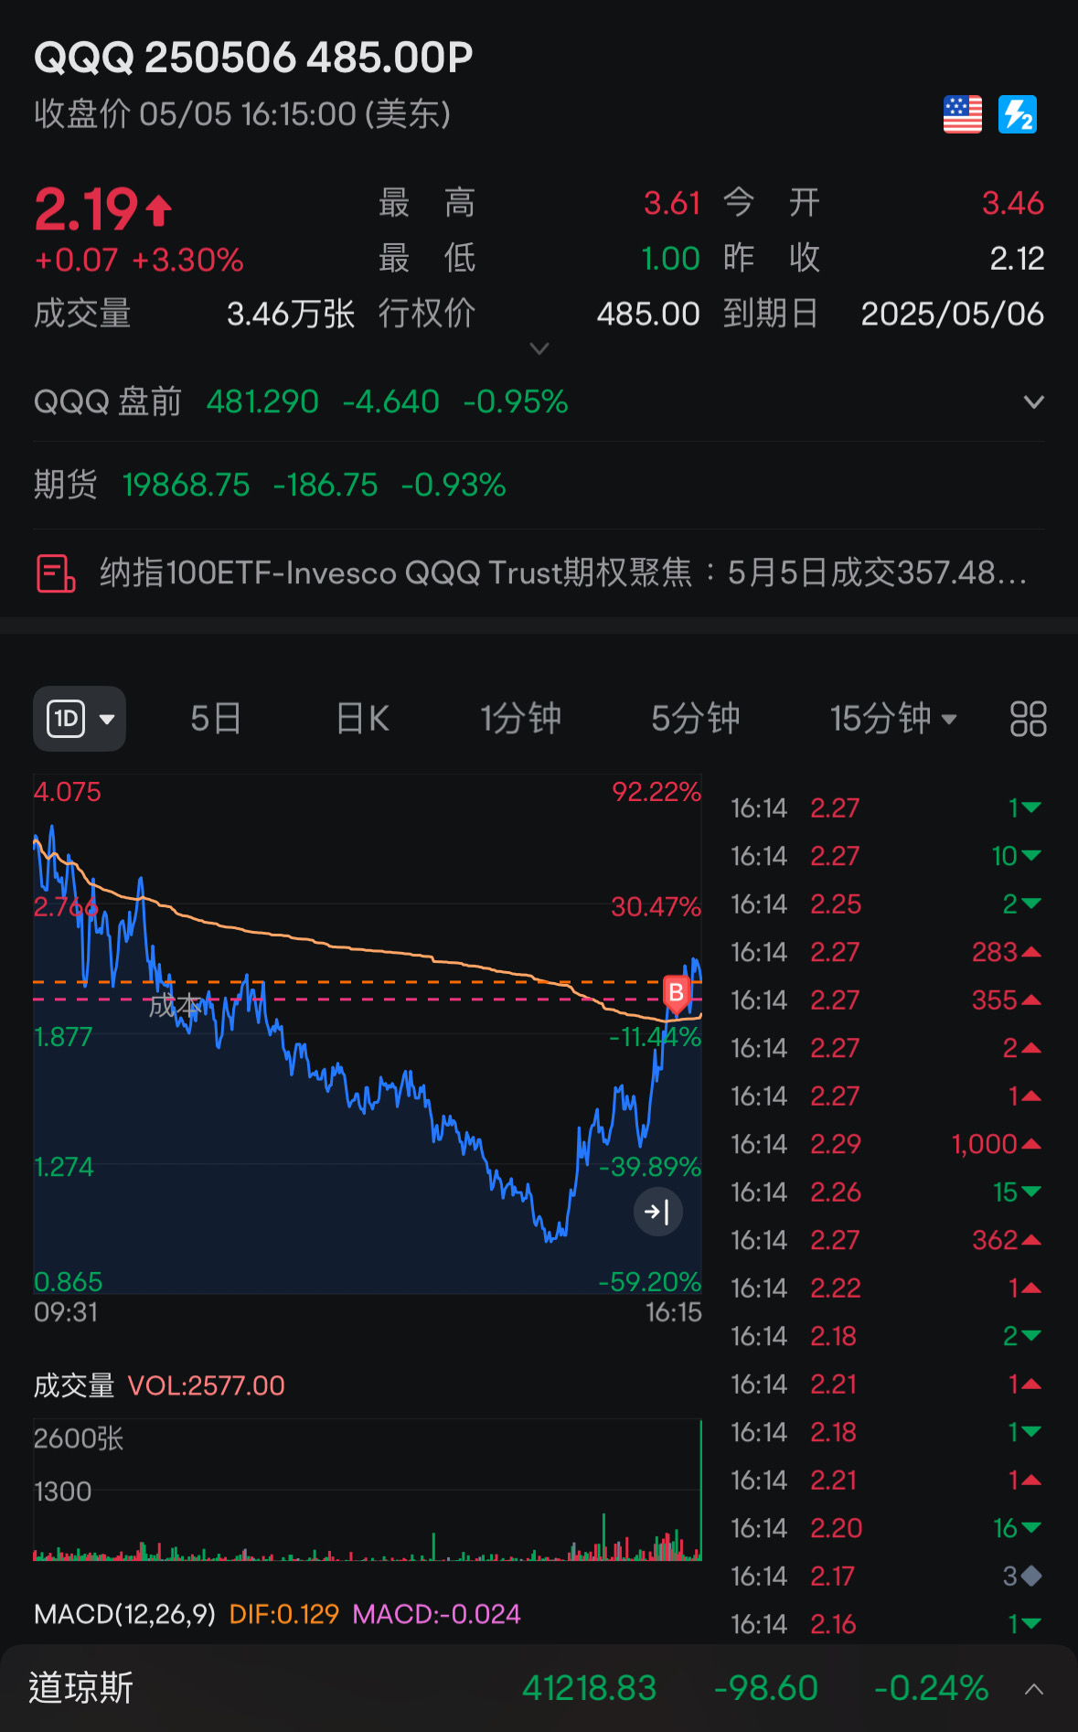Switch to the 日K chart tab
Image resolution: width=1078 pixels, height=1732 pixels.
pyautogui.click(x=362, y=719)
